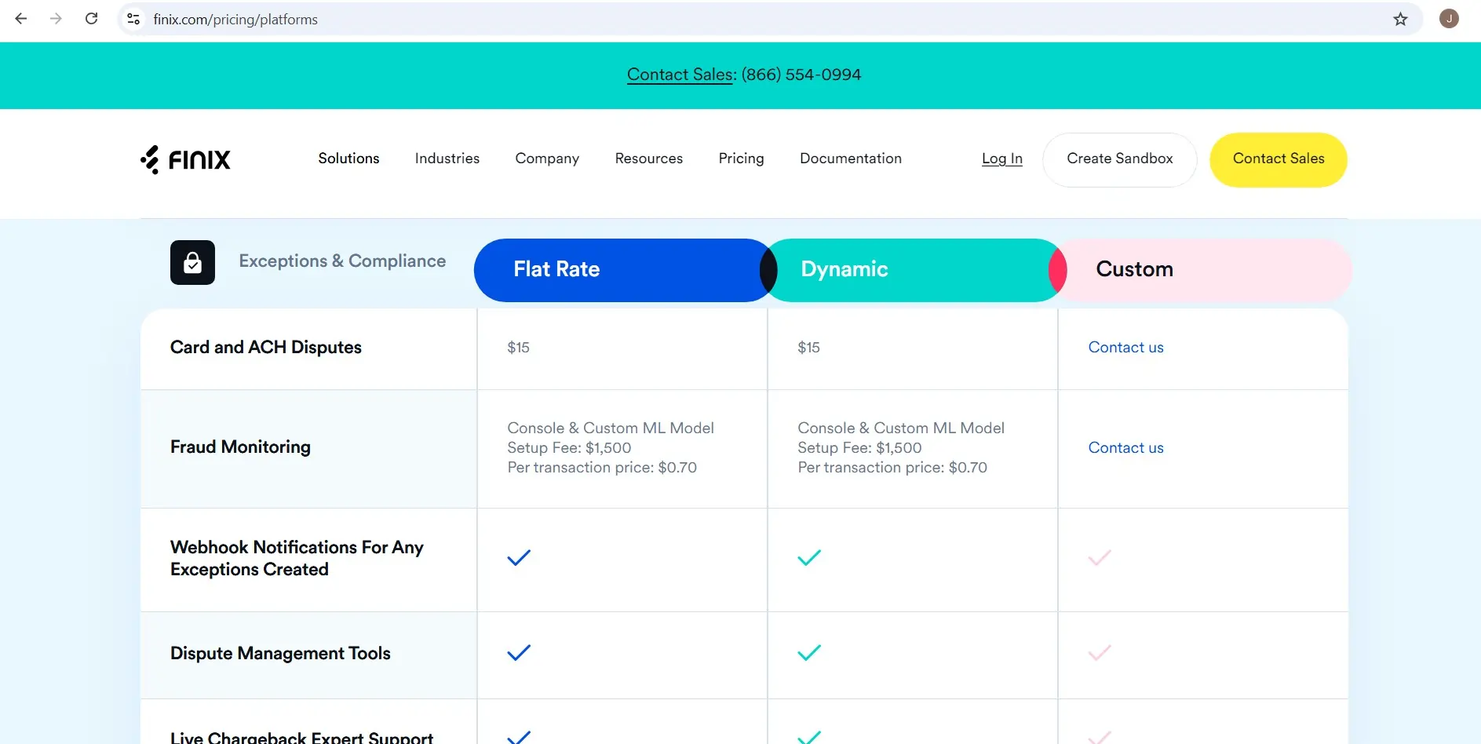Reload the page using the refresh icon

(x=92, y=19)
